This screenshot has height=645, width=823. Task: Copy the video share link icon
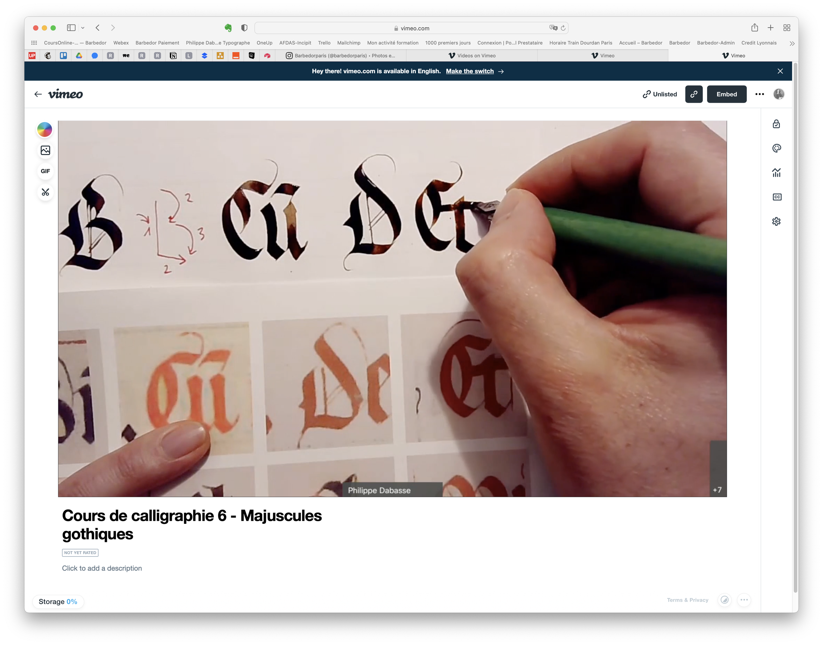(x=694, y=94)
